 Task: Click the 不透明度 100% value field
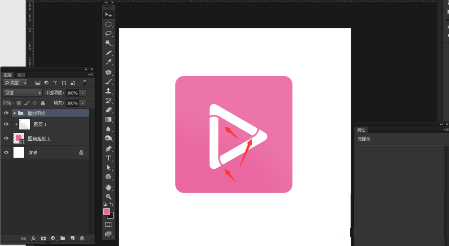pyautogui.click(x=72, y=93)
